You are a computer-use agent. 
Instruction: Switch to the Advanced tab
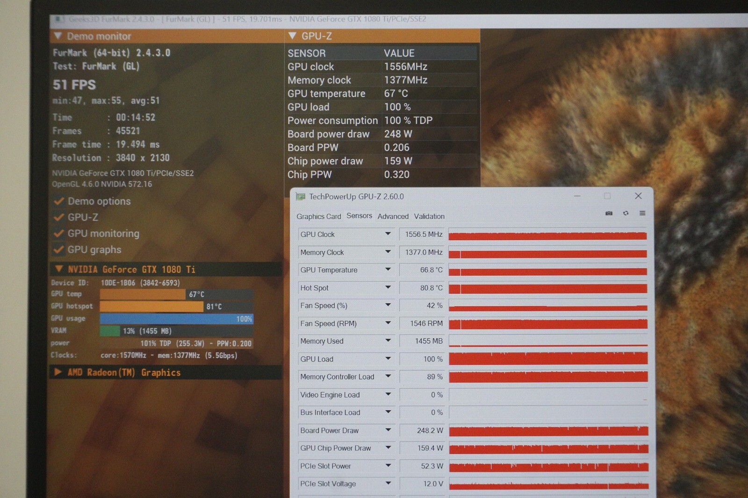393,216
